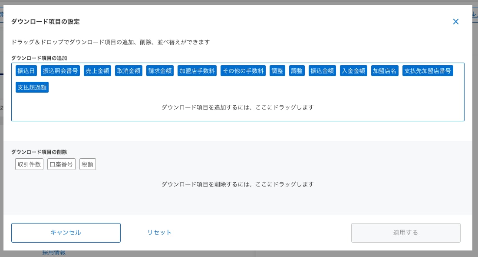The width and height of the screenshot is (478, 257).
Task: Select the 振込日 download item chip
Action: [x=26, y=70]
